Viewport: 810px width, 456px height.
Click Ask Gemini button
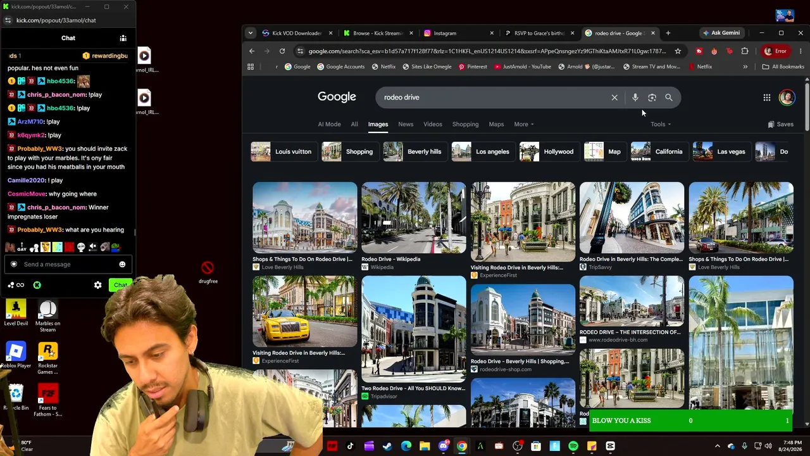tap(721, 33)
